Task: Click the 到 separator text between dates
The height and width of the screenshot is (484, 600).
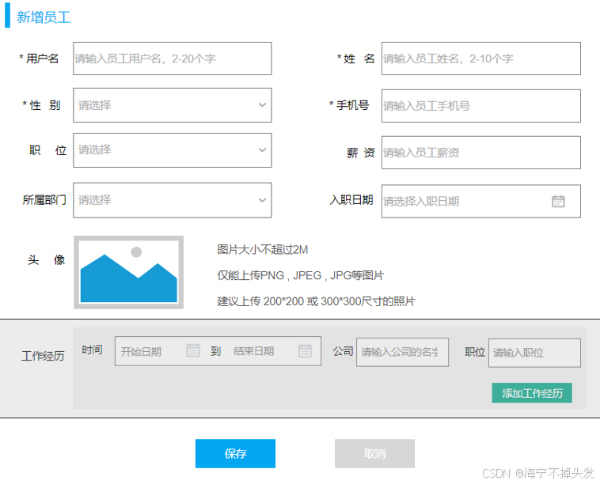Action: tap(215, 351)
